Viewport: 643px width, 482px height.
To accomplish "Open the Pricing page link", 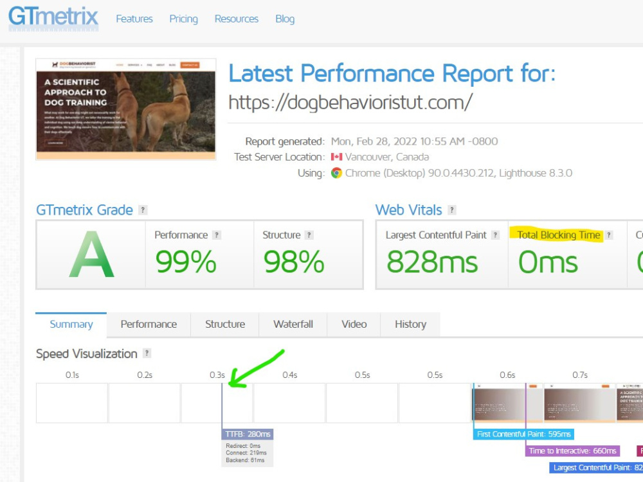I will pos(184,19).
